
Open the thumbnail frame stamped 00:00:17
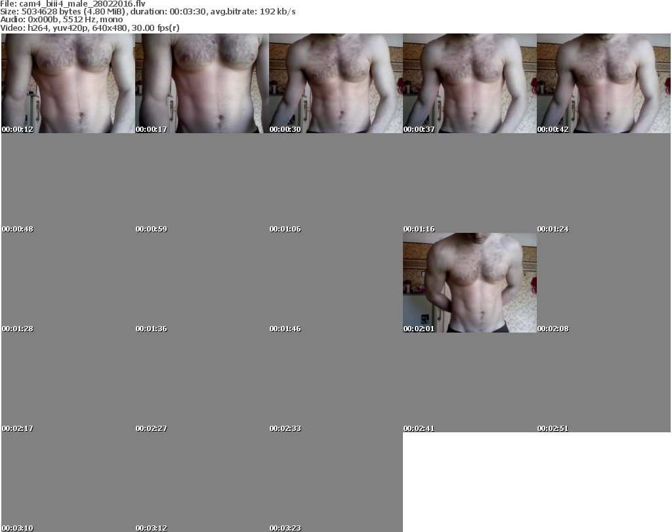click(202, 83)
